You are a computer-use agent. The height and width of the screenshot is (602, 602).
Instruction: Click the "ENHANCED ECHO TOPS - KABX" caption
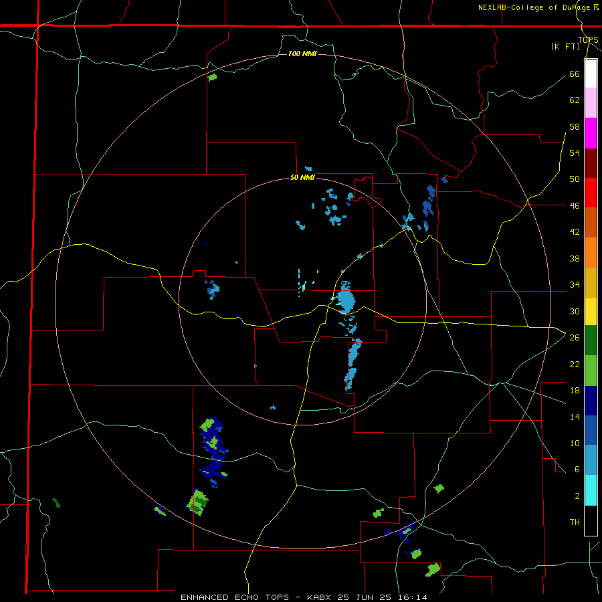(x=256, y=597)
